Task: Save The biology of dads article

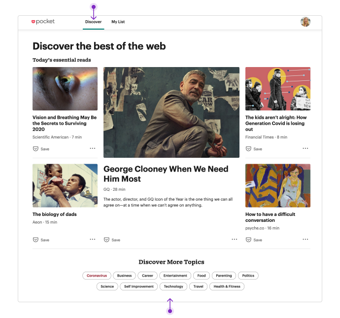Action: (41, 240)
